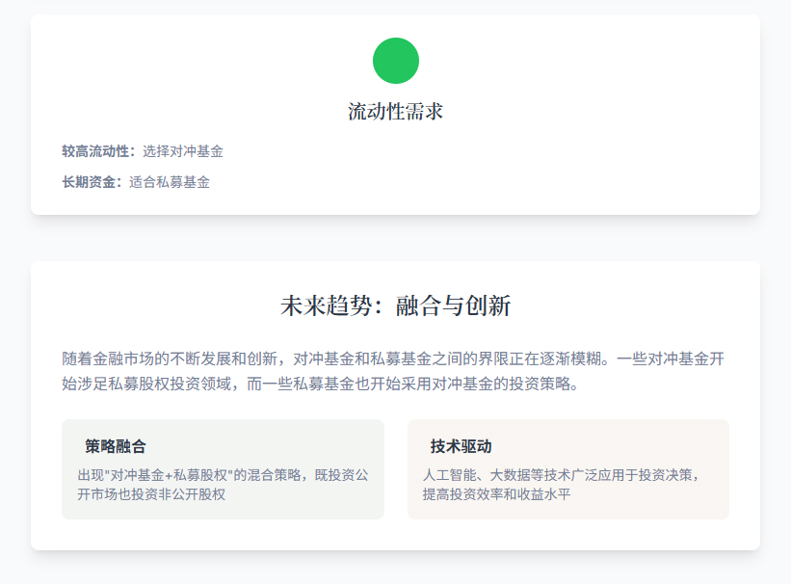
Task: Click the paragraph line starting with 随着金融市场
Action: 393,358
